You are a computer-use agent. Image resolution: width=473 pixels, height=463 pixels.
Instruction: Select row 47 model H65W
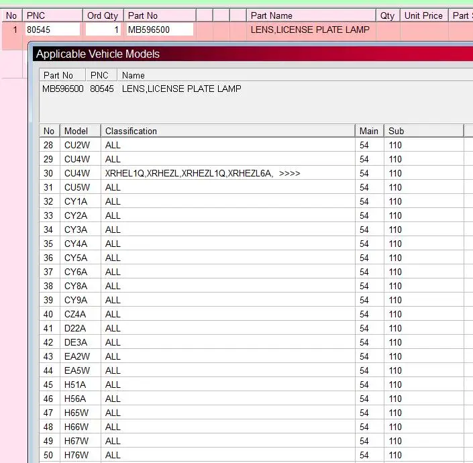76,413
